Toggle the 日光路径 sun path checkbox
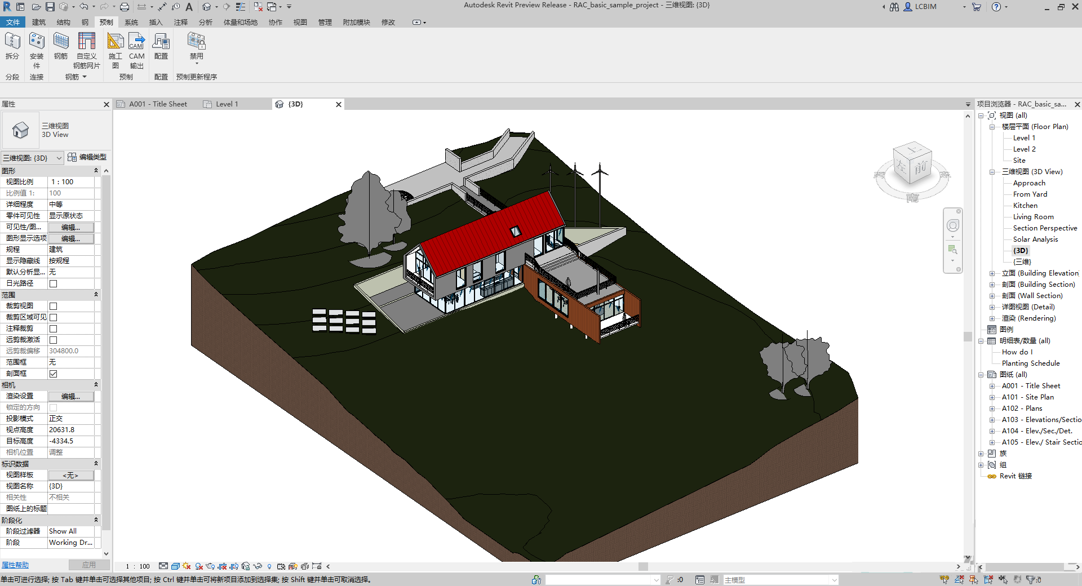The image size is (1082, 586). (53, 283)
